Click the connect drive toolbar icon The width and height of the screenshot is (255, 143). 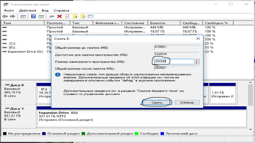pyautogui.click(x=52, y=17)
